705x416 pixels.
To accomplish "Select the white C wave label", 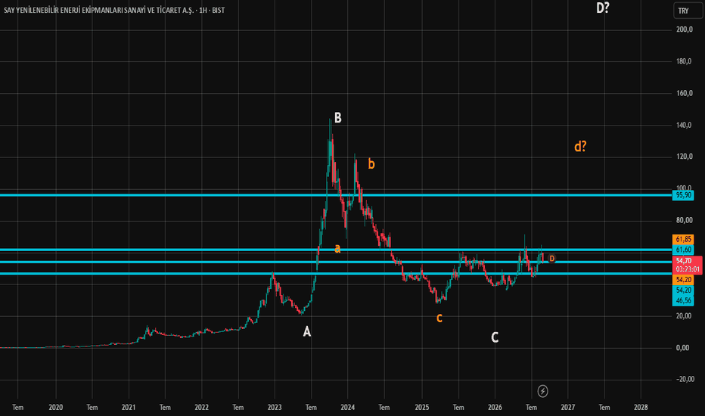I will point(495,337).
